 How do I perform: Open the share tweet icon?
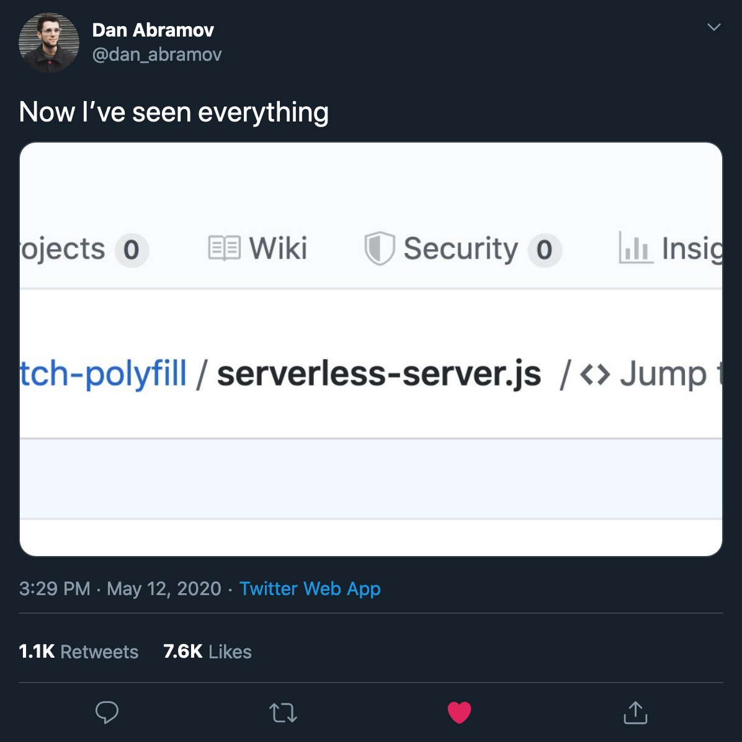click(635, 712)
